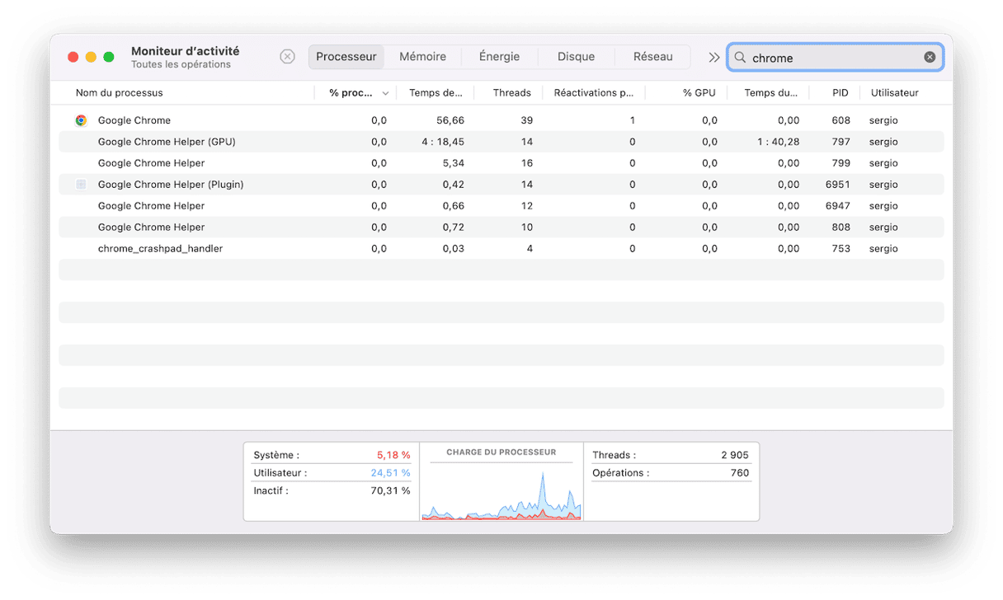This screenshot has height=600, width=1003.
Task: Click the stop process (X circle) toolbar icon
Action: (287, 57)
